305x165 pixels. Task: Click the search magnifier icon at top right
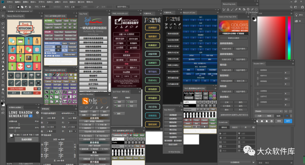(291, 7)
